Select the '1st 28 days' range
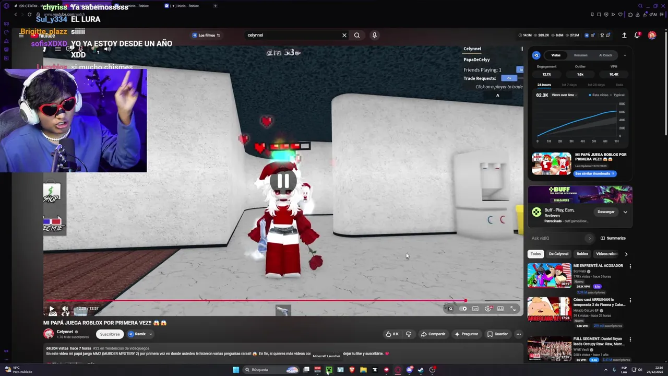The image size is (668, 376). tap(596, 85)
